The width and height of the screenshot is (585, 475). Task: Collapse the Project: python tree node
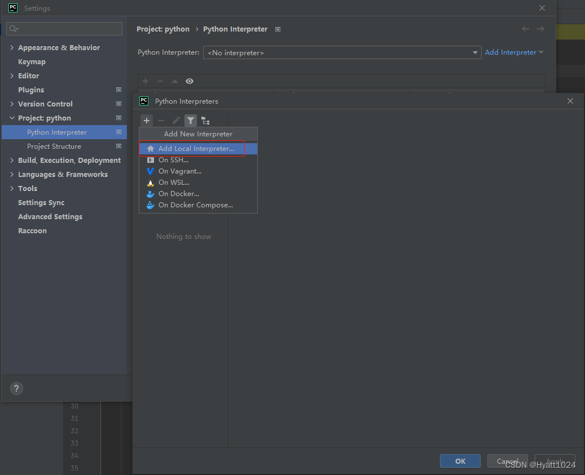pyautogui.click(x=12, y=118)
